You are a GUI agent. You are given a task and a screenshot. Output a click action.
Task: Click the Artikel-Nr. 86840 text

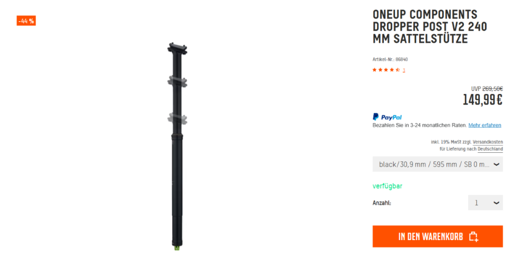coord(390,59)
